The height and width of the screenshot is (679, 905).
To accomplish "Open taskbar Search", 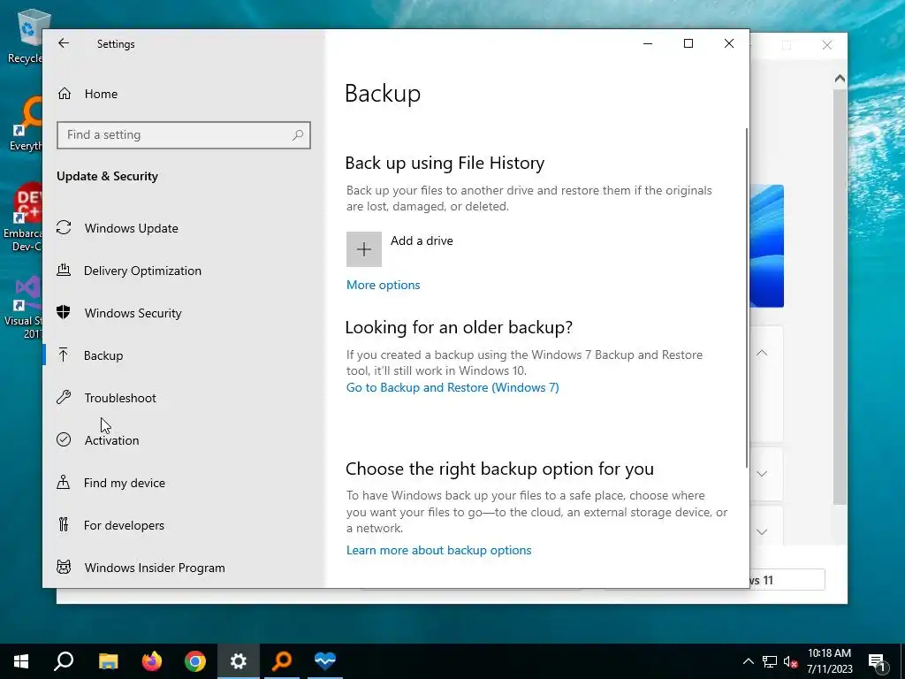I will click(64, 661).
